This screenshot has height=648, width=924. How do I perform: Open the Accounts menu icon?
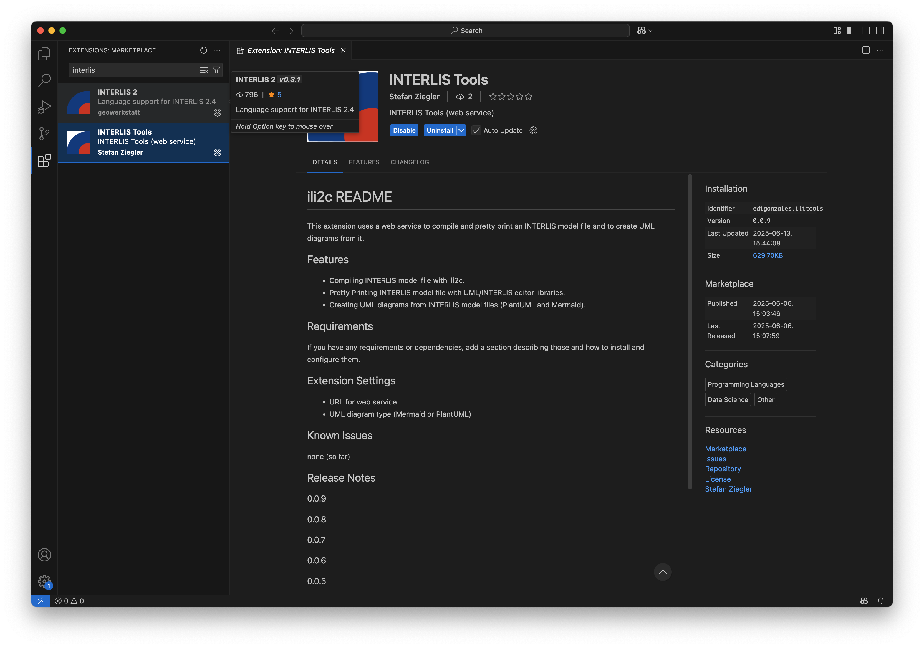tap(44, 555)
